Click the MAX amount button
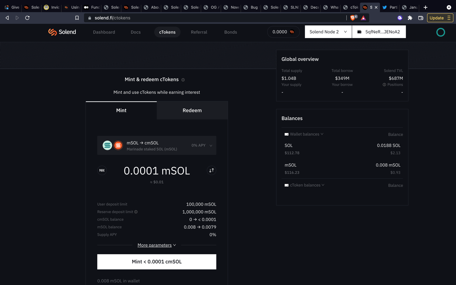 [102, 170]
